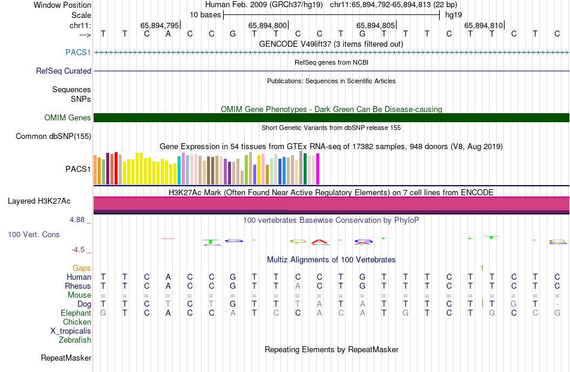Viewport: 570px width, 372px height.
Task: Open the 100 Vert. Cons track label
Action: click(x=34, y=234)
